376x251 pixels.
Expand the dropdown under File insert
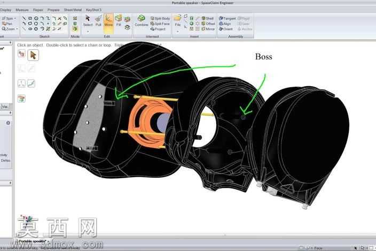click(177, 32)
